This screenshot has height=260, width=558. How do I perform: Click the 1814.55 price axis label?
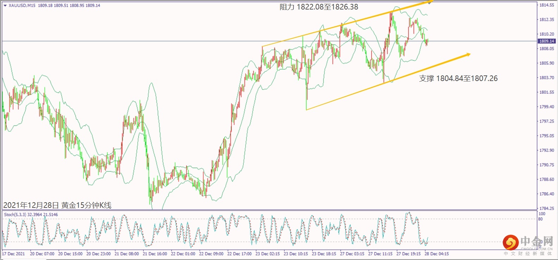pyautogui.click(x=547, y=5)
